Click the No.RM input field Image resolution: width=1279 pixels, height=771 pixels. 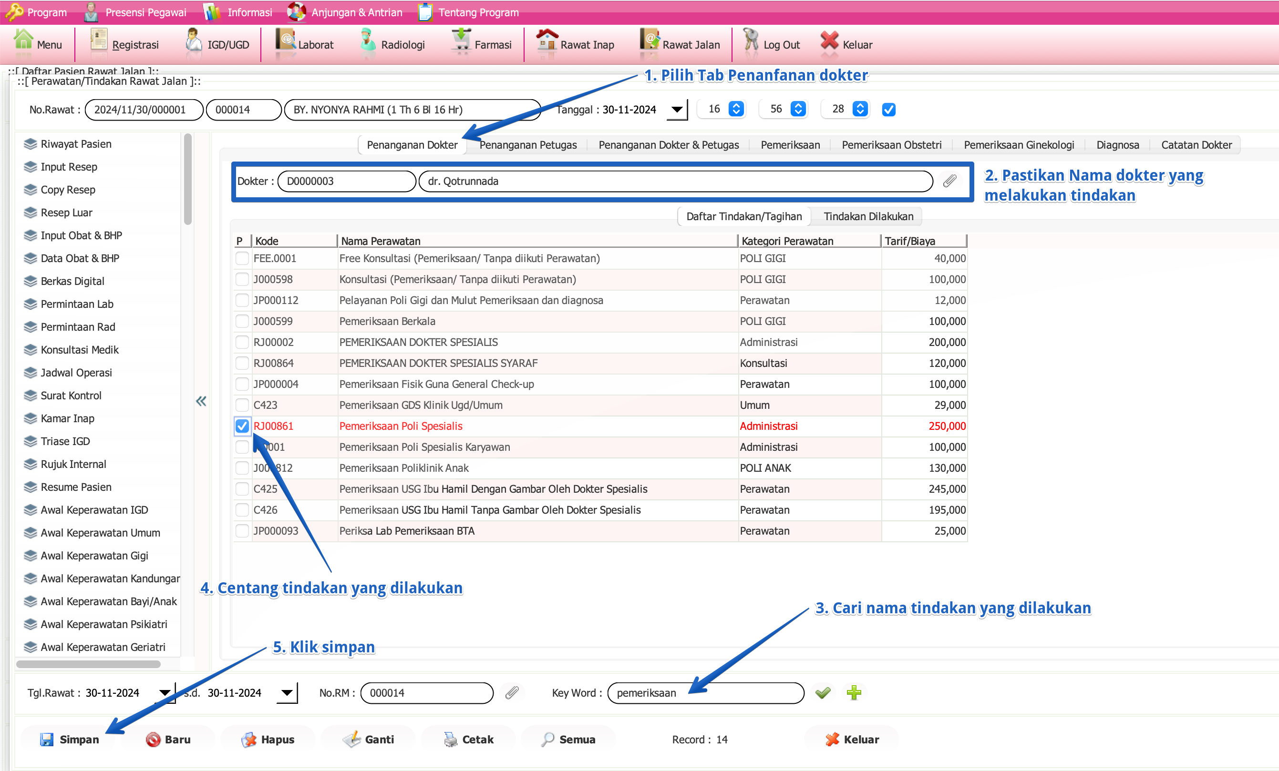[427, 693]
